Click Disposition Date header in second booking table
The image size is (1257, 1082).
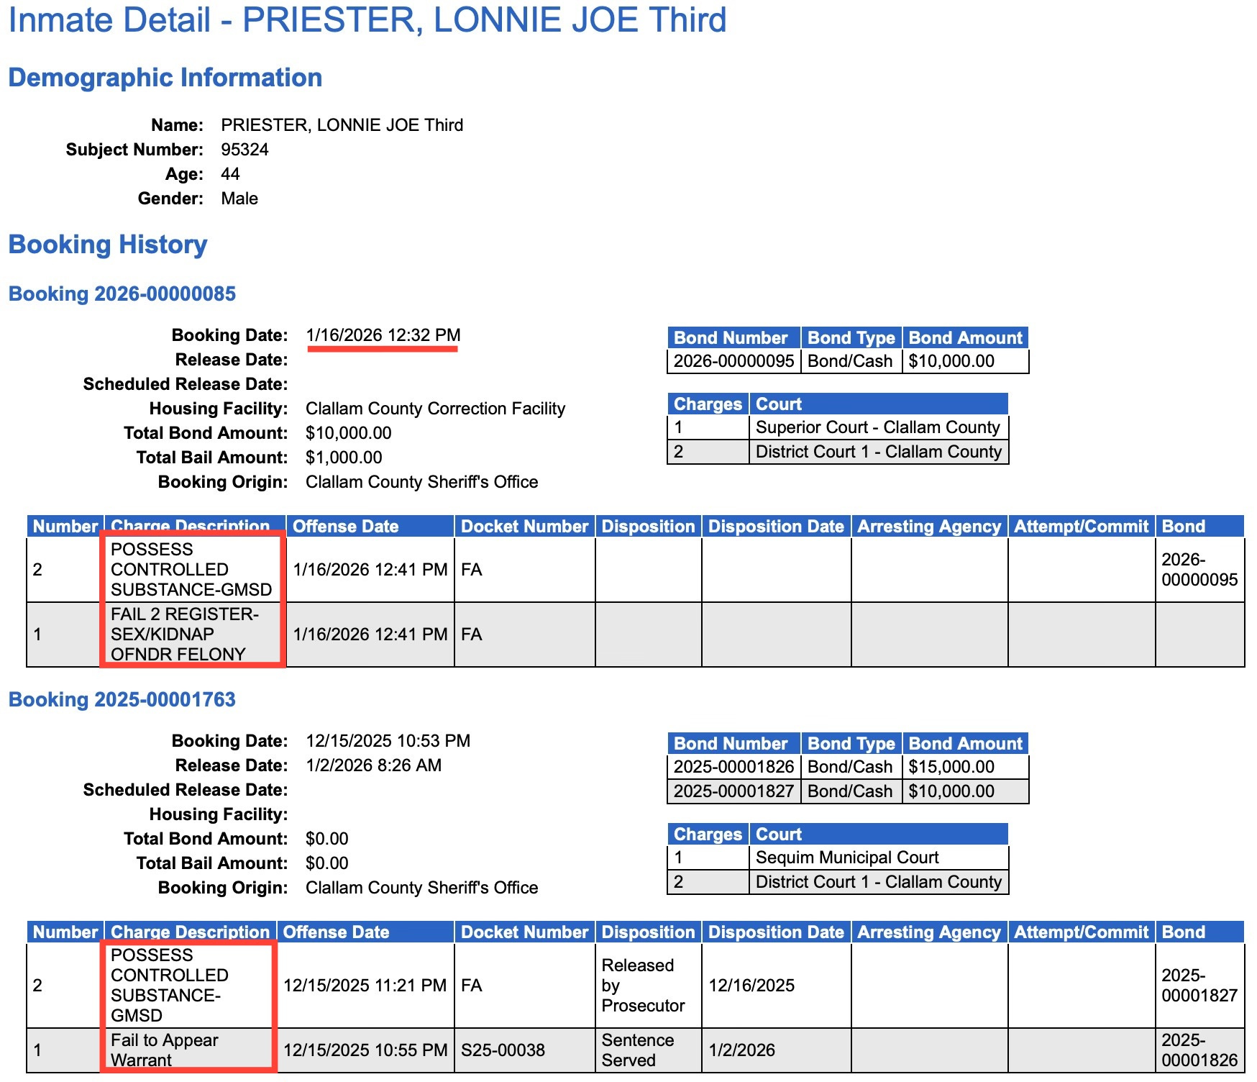click(776, 932)
